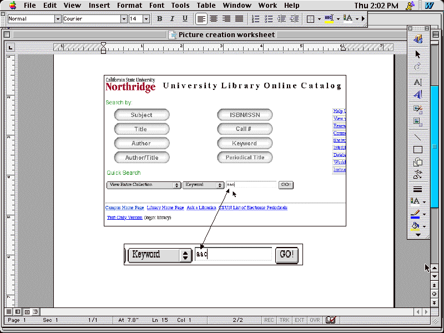The width and height of the screenshot is (444, 333).
Task: Open the File menu
Action: coord(30,6)
